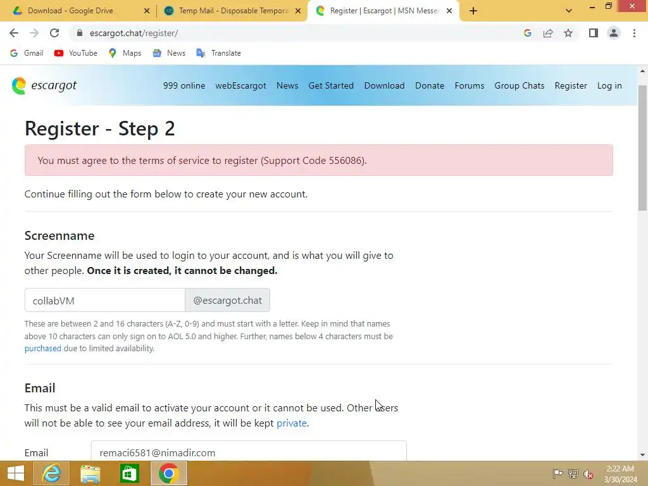Open Windows Store from taskbar

[x=129, y=473]
